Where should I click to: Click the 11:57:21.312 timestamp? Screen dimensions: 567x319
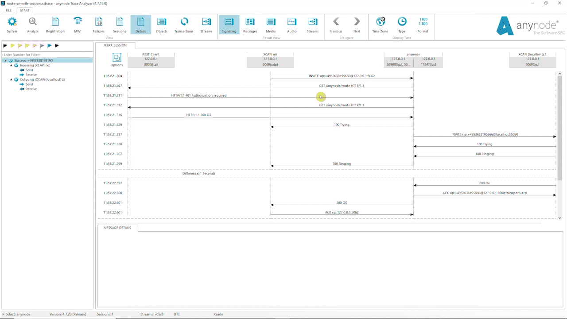[113, 105]
